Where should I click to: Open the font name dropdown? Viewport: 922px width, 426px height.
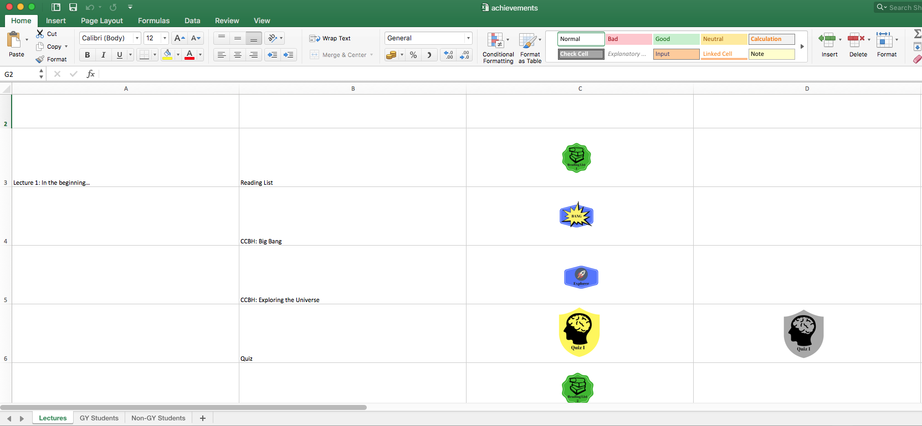(137, 38)
